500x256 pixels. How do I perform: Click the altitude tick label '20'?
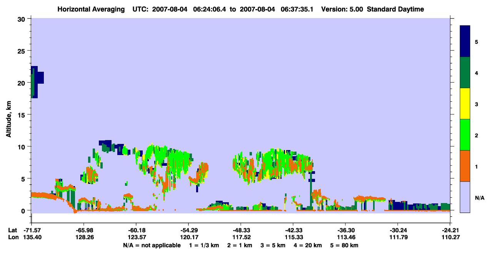[x=22, y=83]
